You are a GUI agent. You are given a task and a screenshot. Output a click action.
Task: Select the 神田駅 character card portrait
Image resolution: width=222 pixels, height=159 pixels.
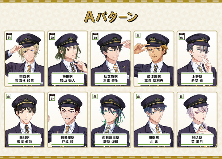pyautogui.click(x=68, y=59)
